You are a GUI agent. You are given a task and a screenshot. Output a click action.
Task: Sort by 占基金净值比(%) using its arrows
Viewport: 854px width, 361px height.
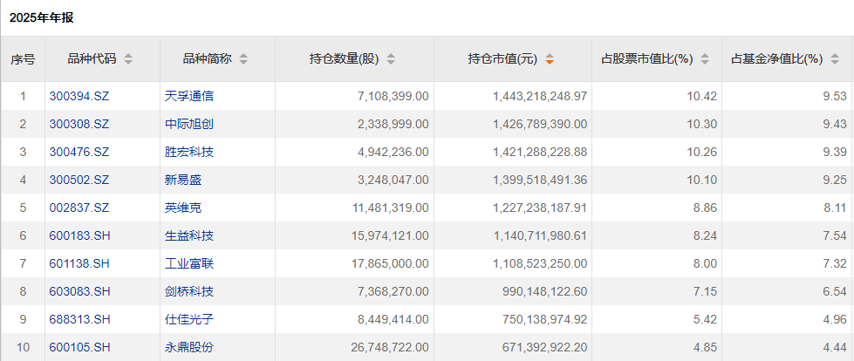click(835, 59)
